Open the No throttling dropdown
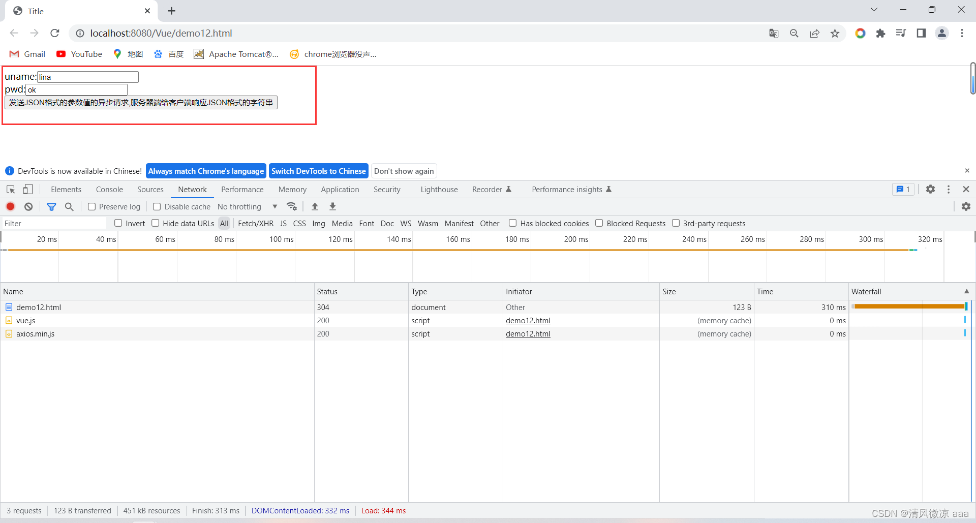The width and height of the screenshot is (976, 523). 248,206
